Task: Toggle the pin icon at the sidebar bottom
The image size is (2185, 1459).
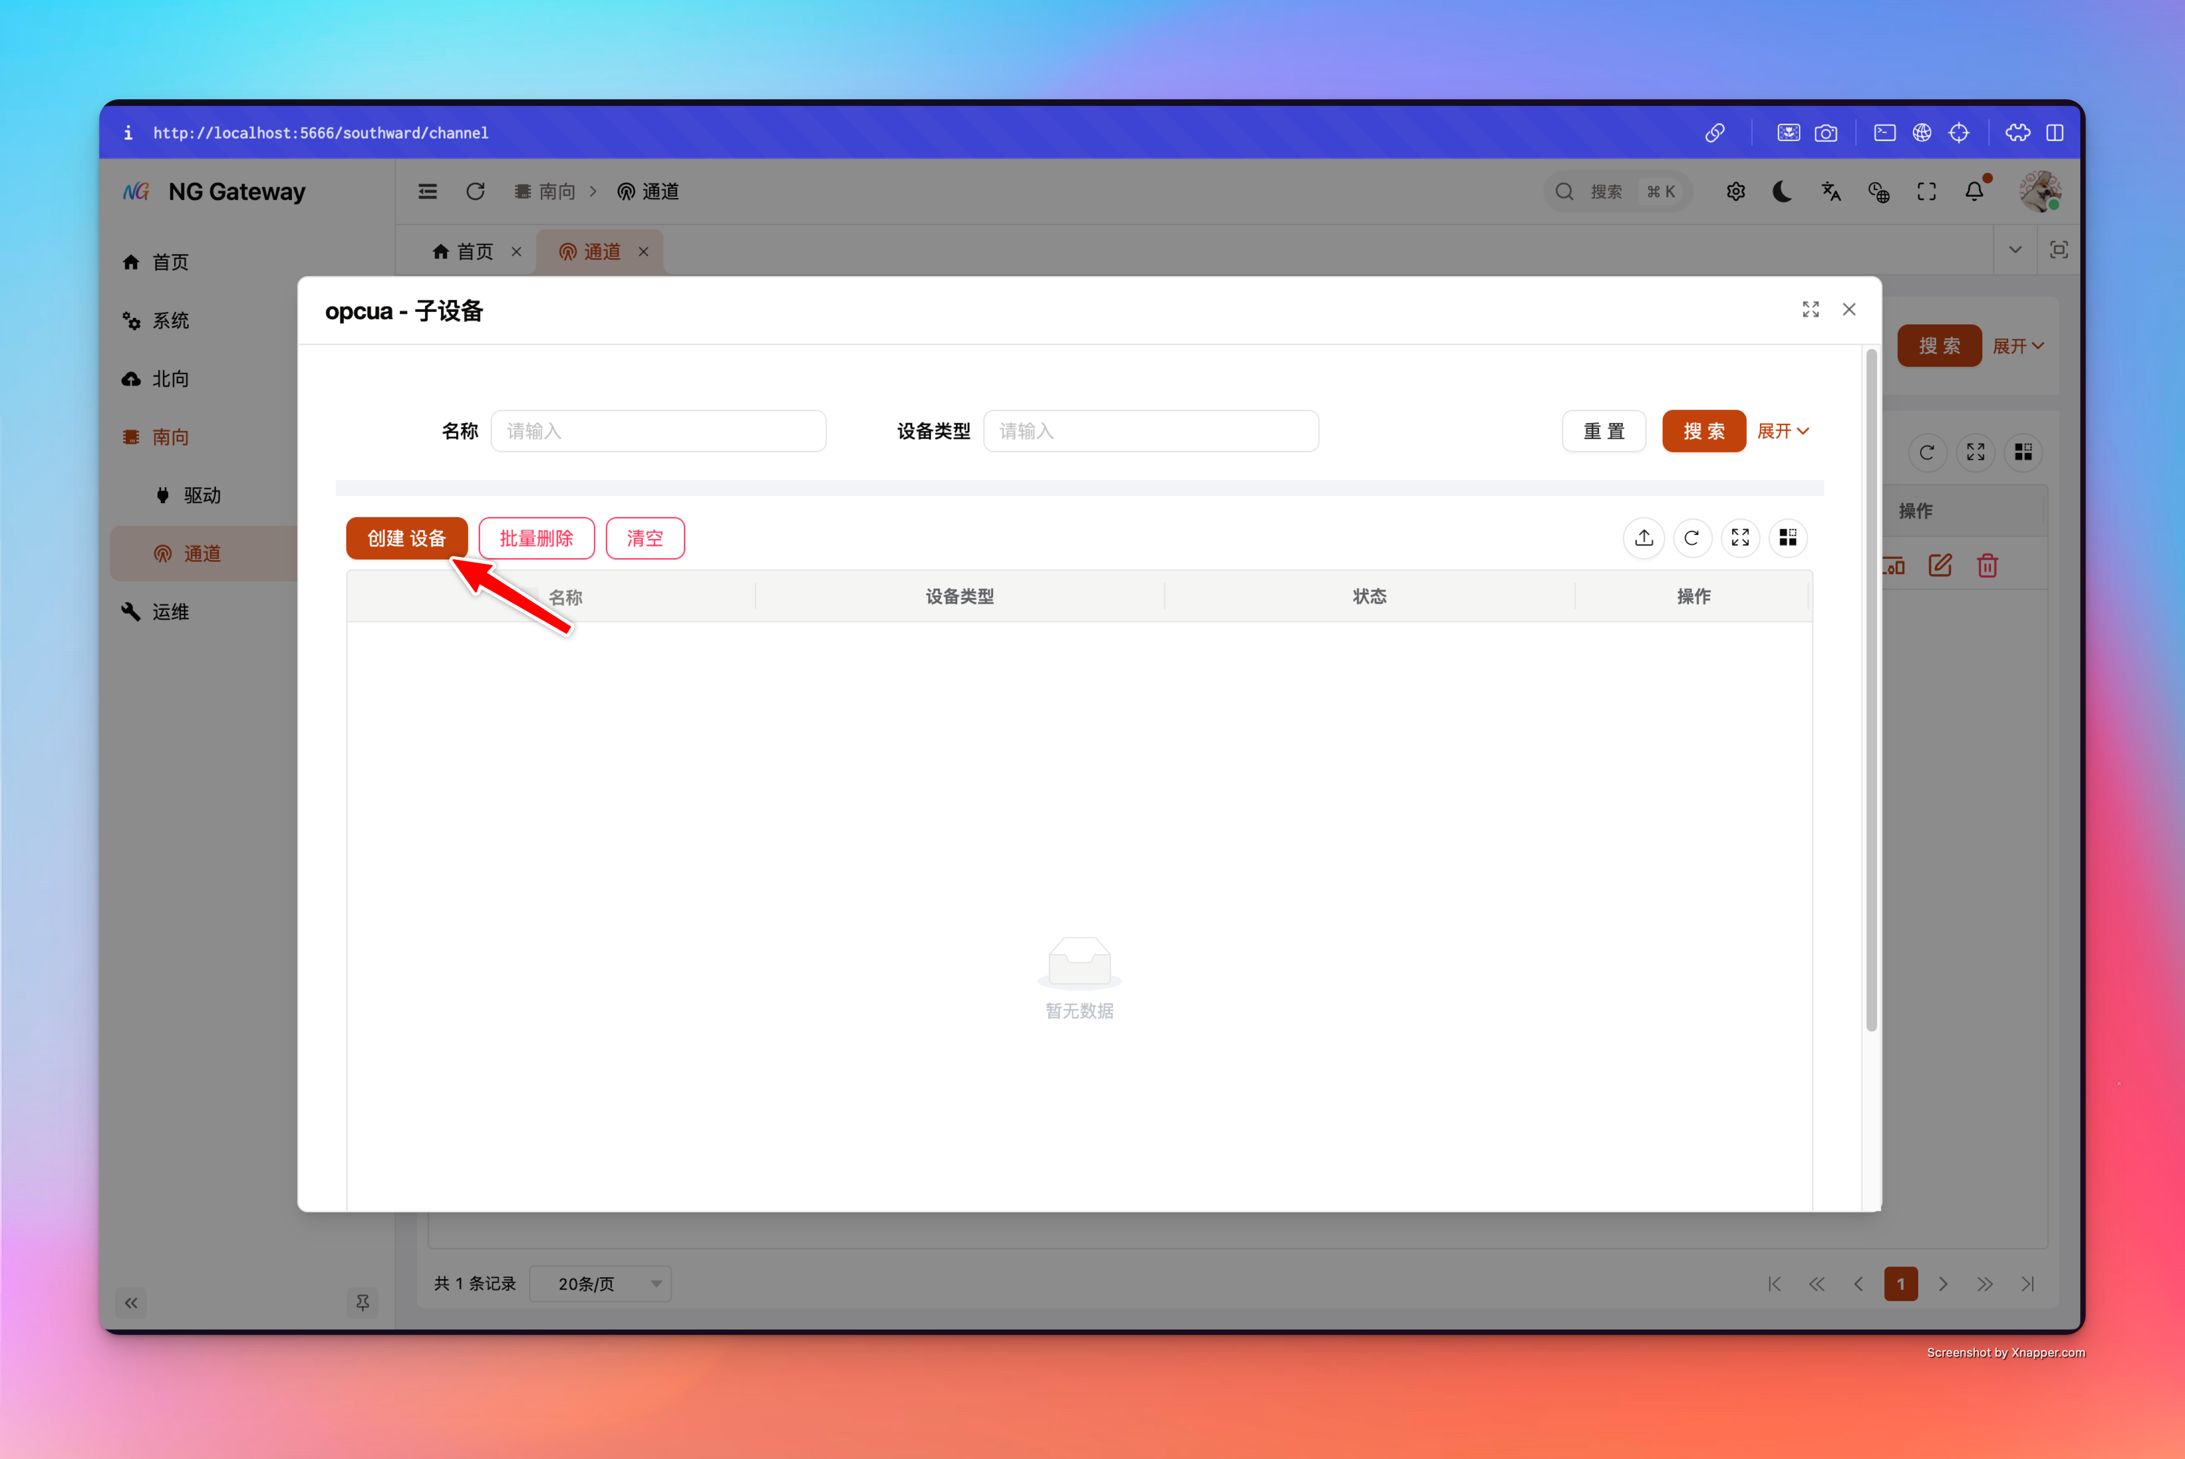Action: (x=363, y=1303)
